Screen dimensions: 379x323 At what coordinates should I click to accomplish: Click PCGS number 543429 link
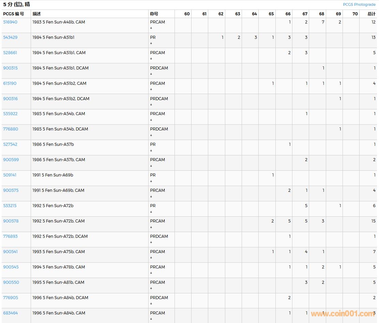click(x=10, y=37)
